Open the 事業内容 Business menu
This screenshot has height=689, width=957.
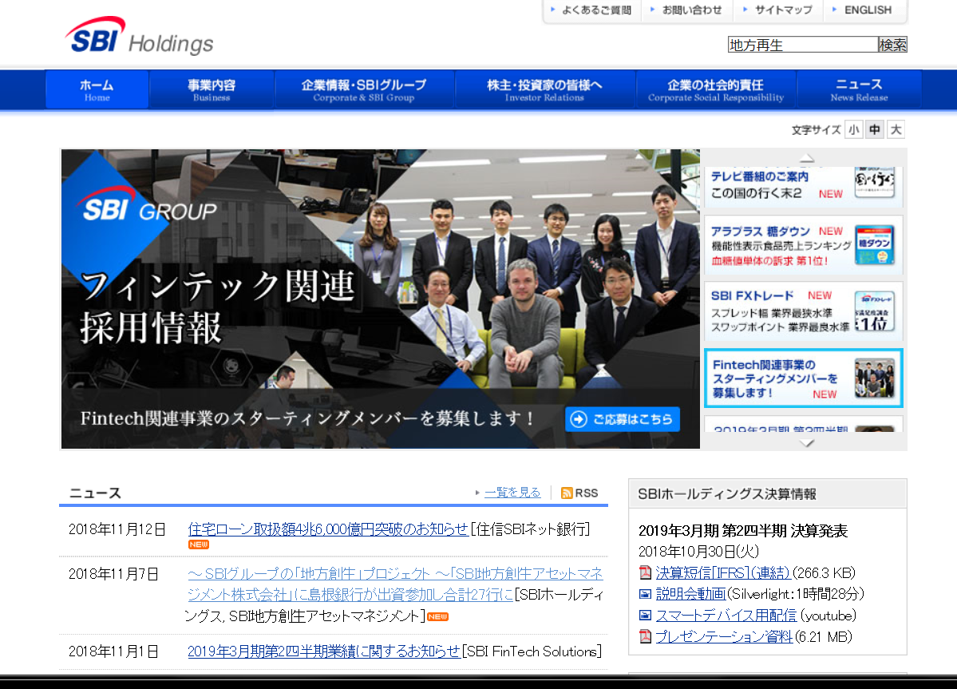point(211,89)
